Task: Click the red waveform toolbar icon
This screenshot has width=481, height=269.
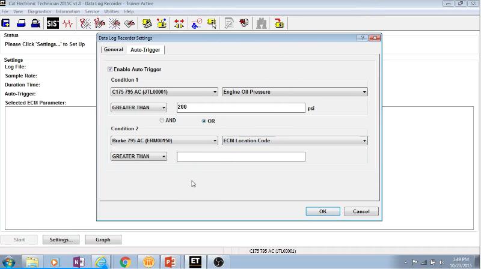Action: 67,23
